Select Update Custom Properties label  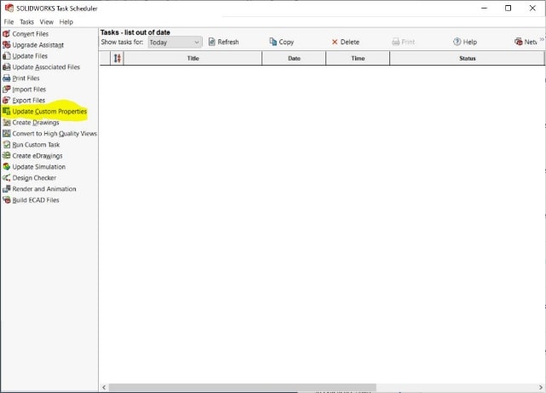pyautogui.click(x=49, y=112)
